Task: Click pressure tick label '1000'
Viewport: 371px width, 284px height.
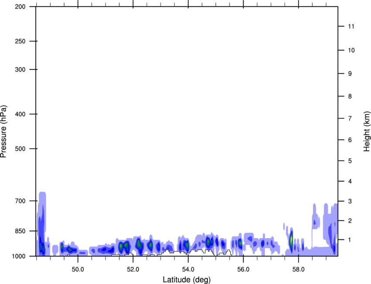Action: pos(18,256)
